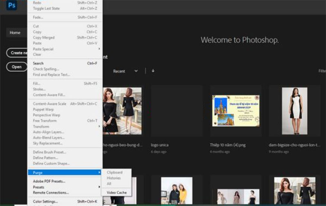326x206 pixels.
Task: Open the logo unica recent file
Action: (x=177, y=110)
